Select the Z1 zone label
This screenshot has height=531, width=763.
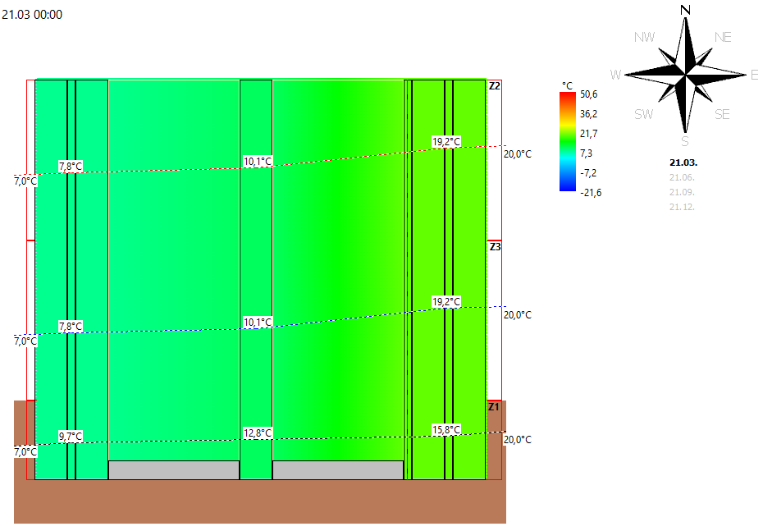pyautogui.click(x=494, y=407)
